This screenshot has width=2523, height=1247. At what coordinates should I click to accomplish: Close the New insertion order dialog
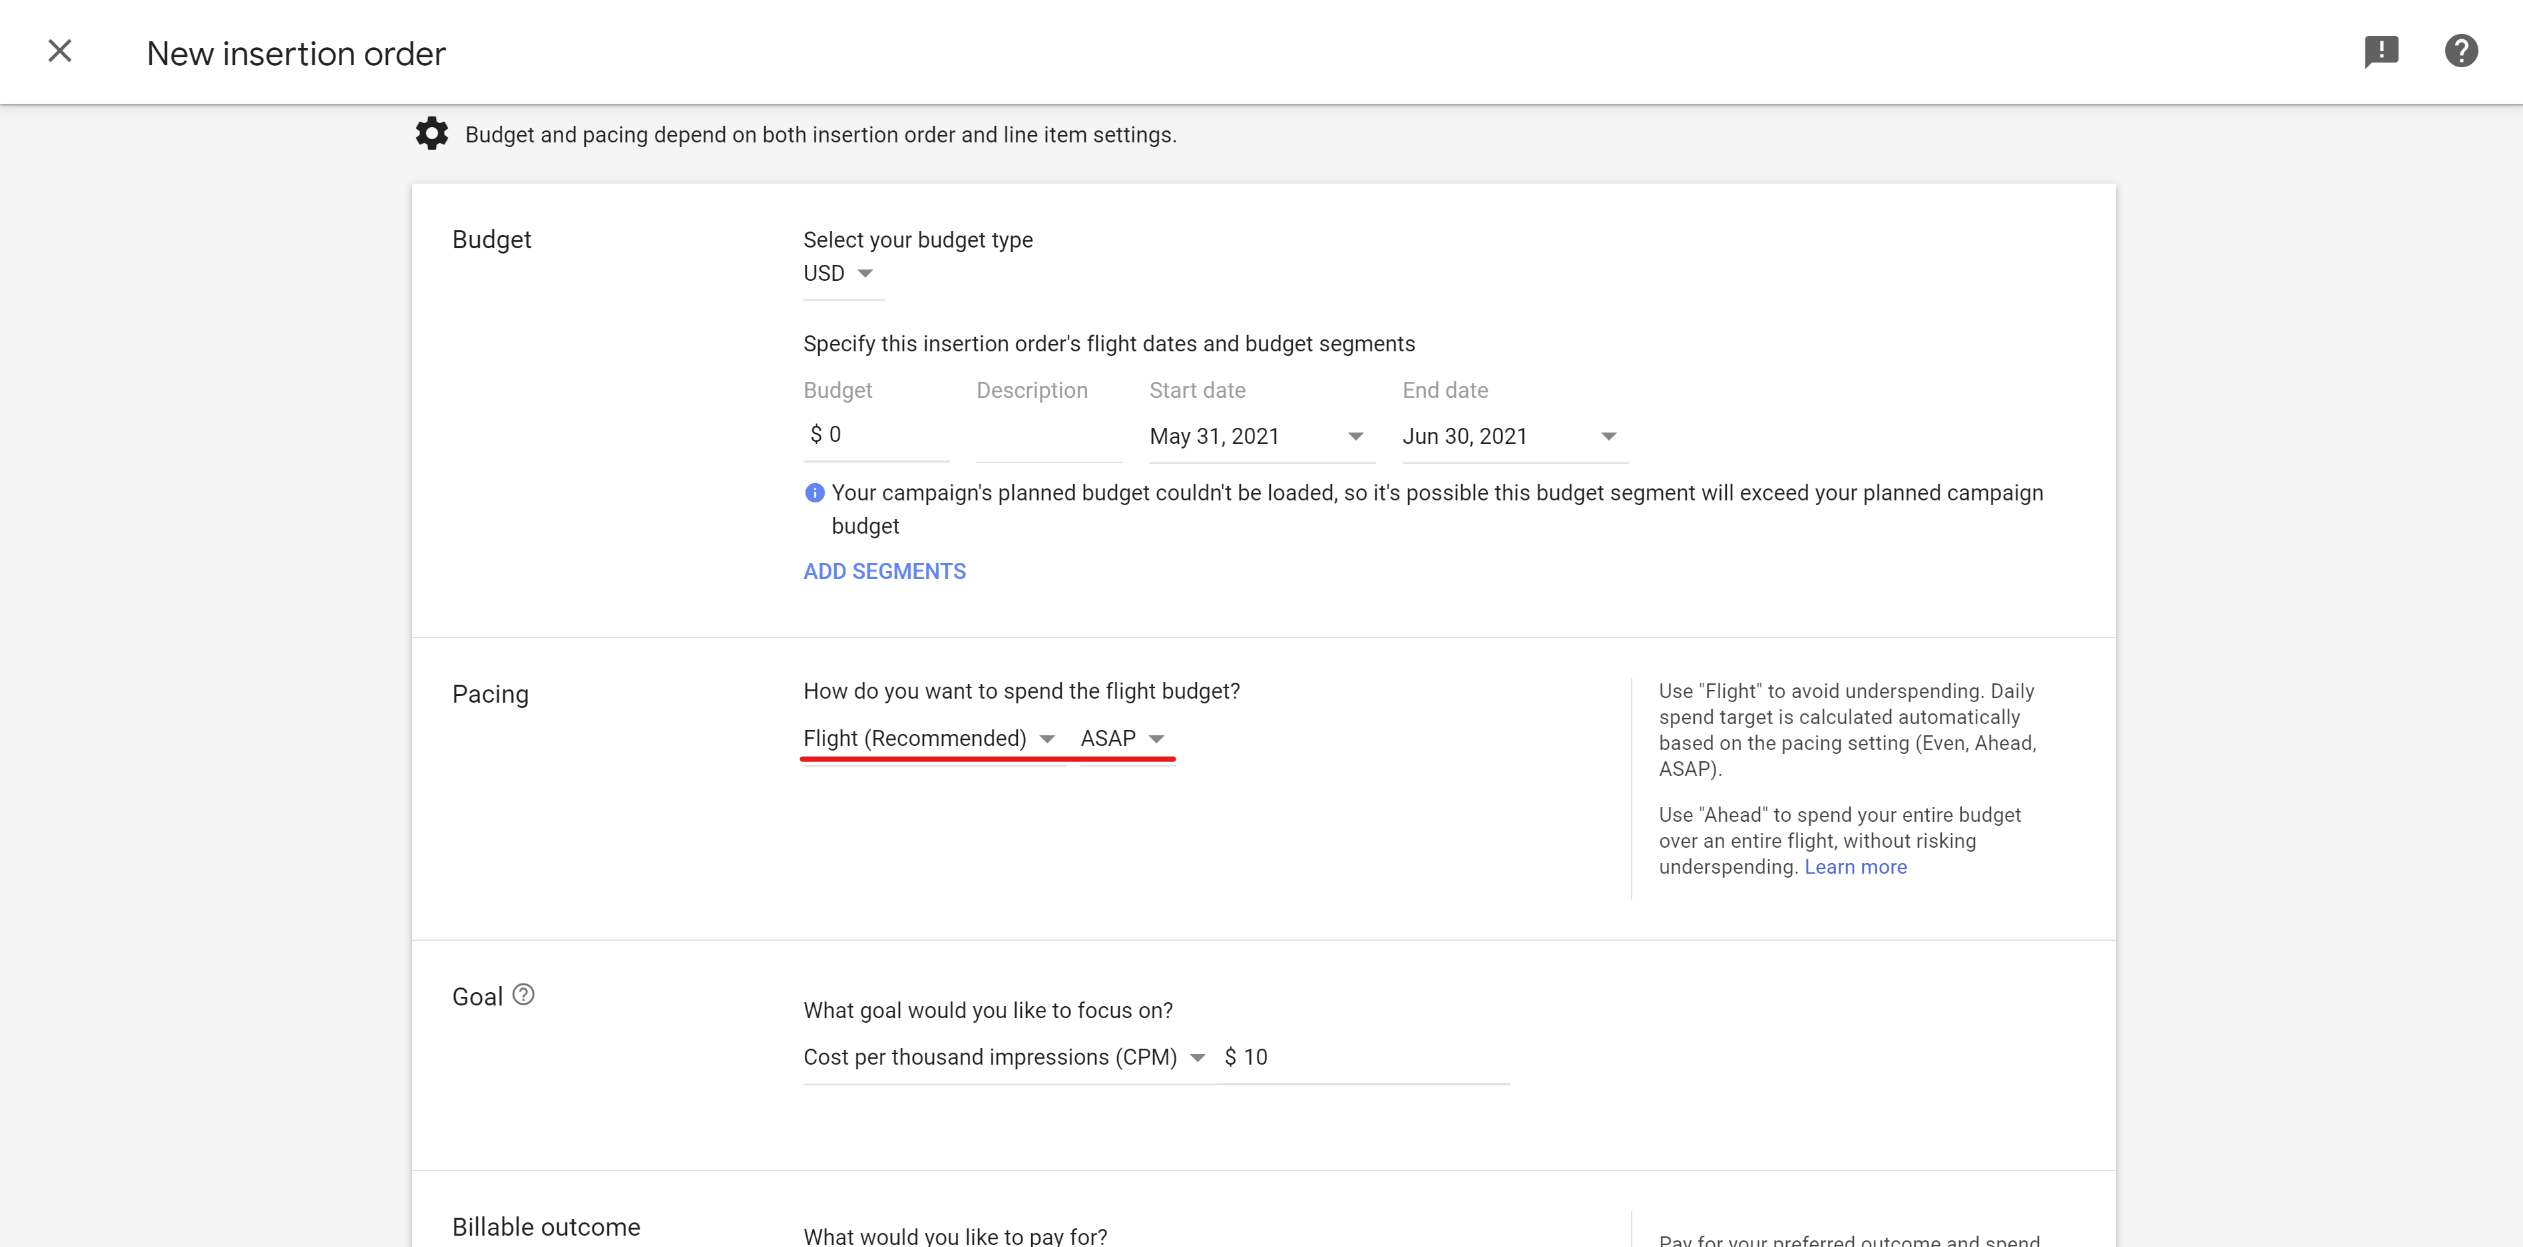click(60, 51)
